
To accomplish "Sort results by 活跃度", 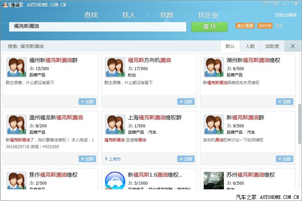I will pos(272,46).
